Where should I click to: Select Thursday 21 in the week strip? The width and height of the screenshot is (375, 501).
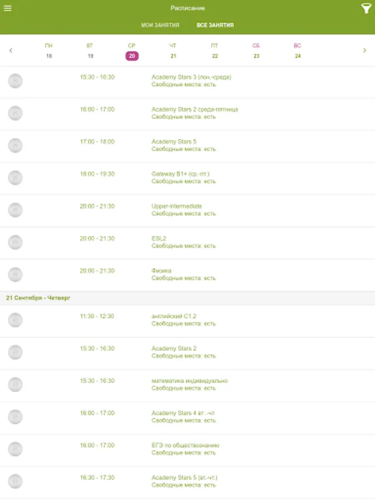(173, 51)
